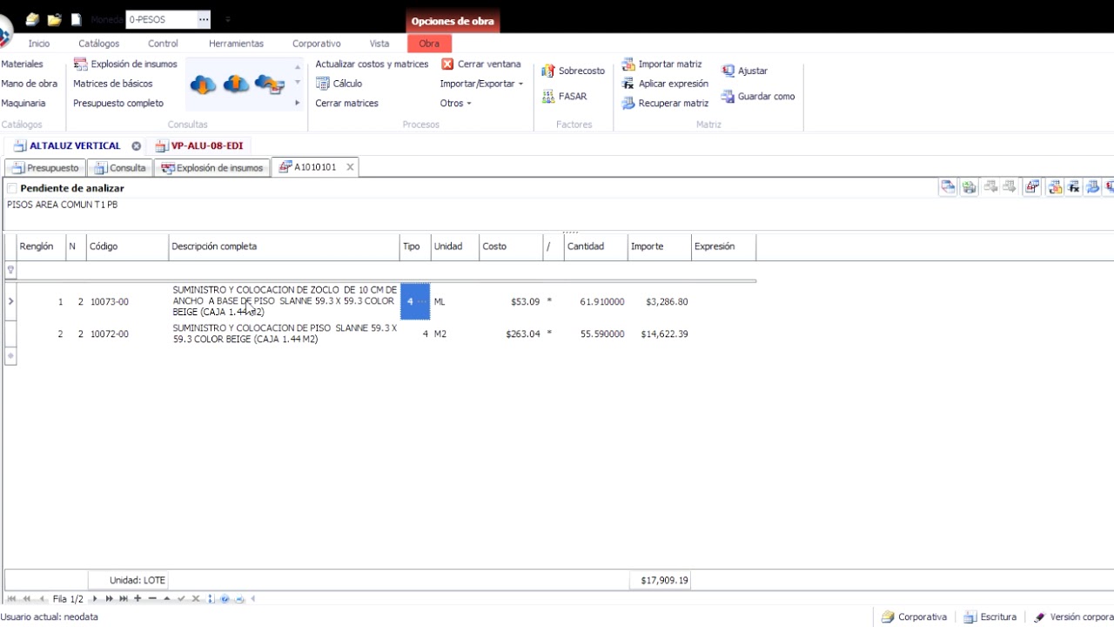Switch to the Presupuesto tab
Screen dimensions: 1114x627
[45, 168]
